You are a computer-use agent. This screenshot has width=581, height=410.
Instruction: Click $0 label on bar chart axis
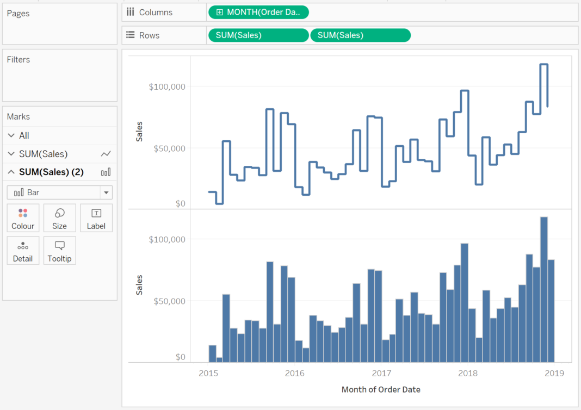(181, 357)
